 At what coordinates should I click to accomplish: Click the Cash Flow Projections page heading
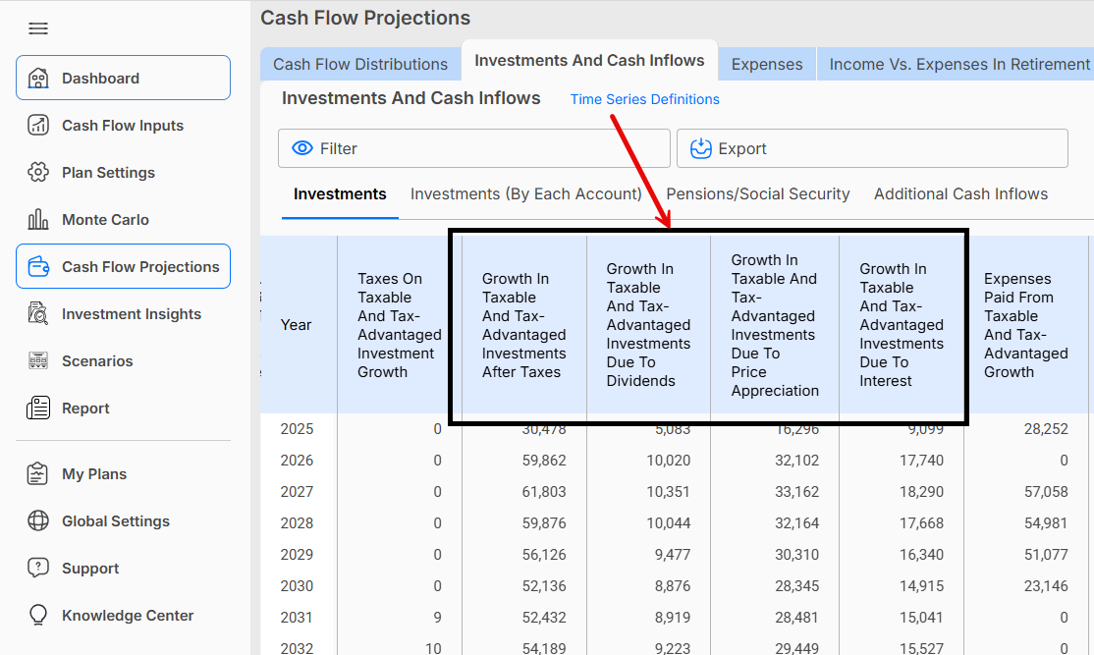tap(365, 18)
